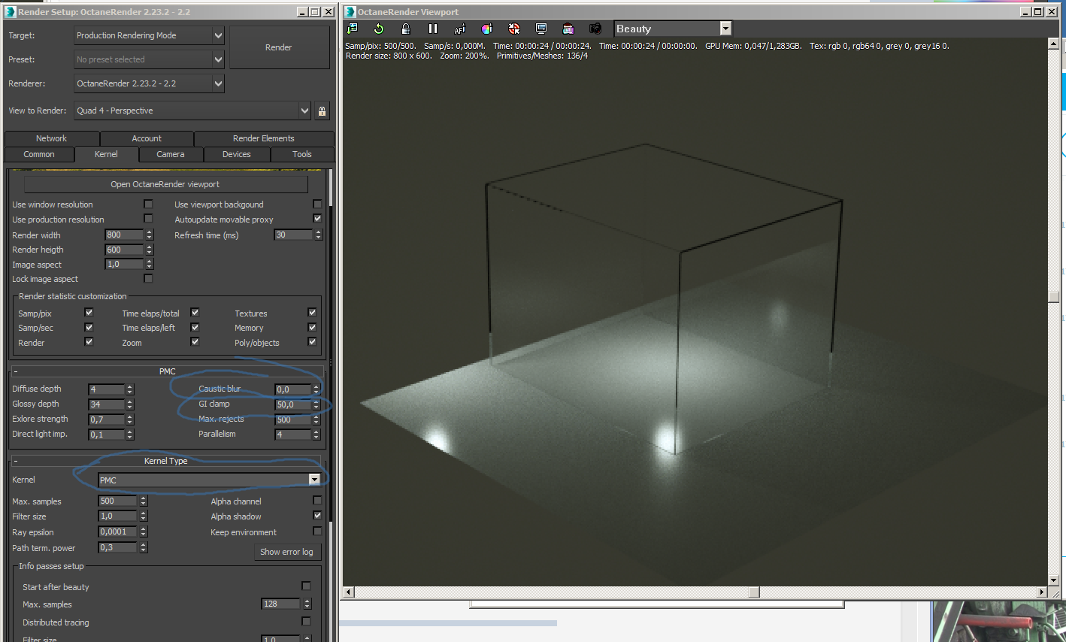Uncheck Autoupdate movable proxy
The width and height of the screenshot is (1066, 642).
[317, 219]
